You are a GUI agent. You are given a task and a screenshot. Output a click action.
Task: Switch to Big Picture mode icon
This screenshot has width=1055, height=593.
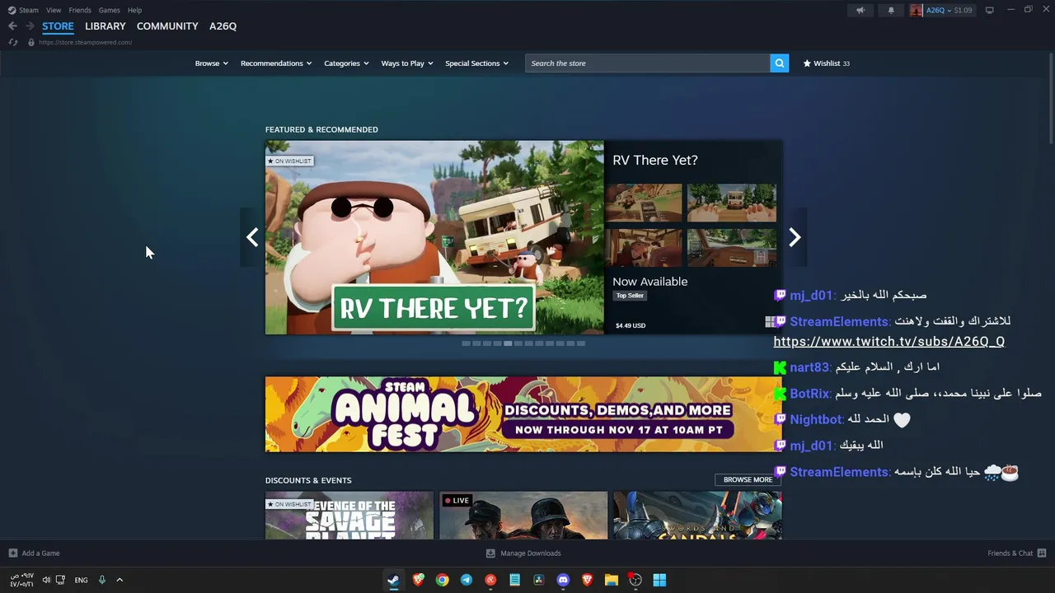click(989, 10)
